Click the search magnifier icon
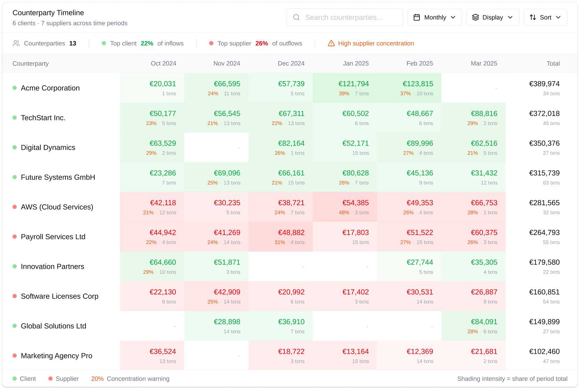 point(296,17)
